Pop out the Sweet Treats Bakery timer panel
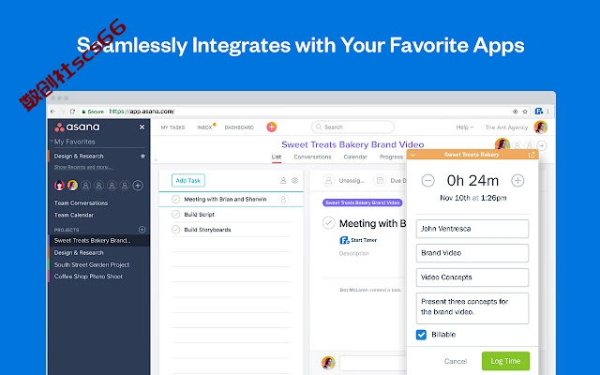 coord(532,155)
